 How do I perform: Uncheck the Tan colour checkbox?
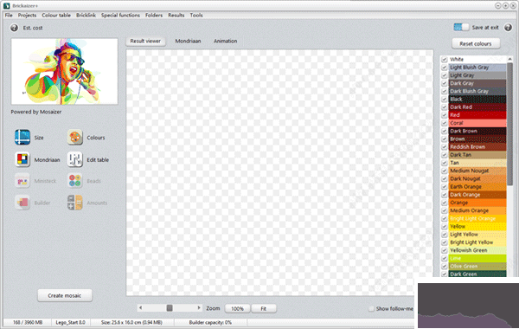445,163
